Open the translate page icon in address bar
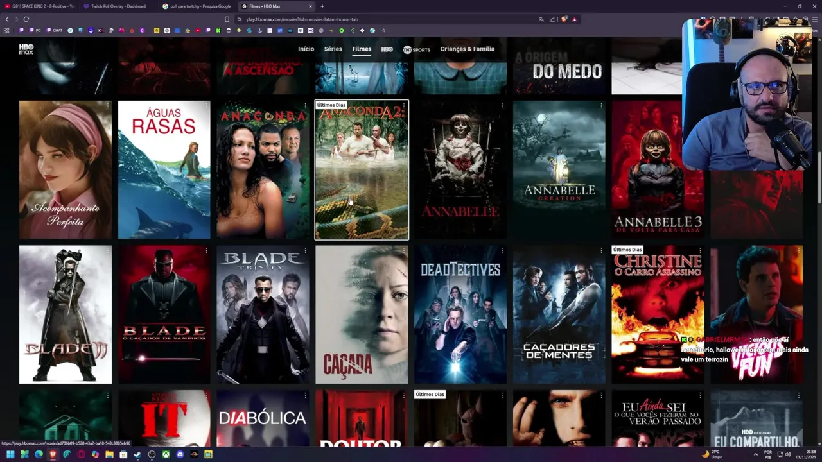 coord(541,19)
